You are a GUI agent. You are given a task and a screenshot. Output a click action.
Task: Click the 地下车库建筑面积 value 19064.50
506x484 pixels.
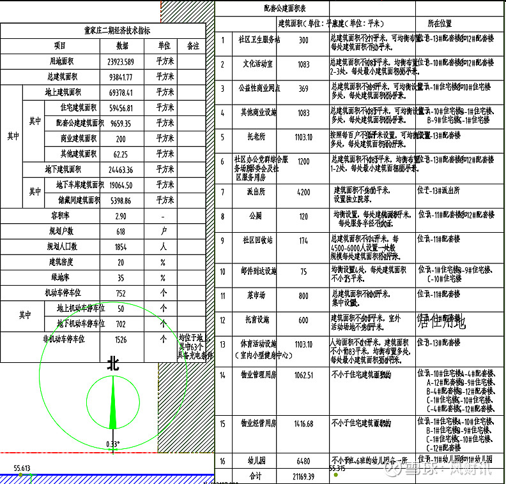tap(121, 186)
